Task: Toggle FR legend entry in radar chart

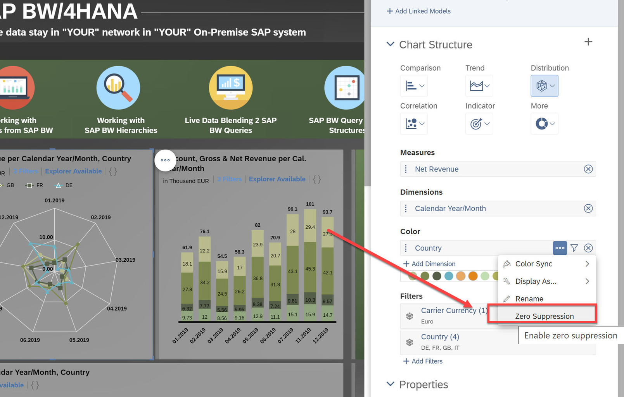Action: pos(35,185)
